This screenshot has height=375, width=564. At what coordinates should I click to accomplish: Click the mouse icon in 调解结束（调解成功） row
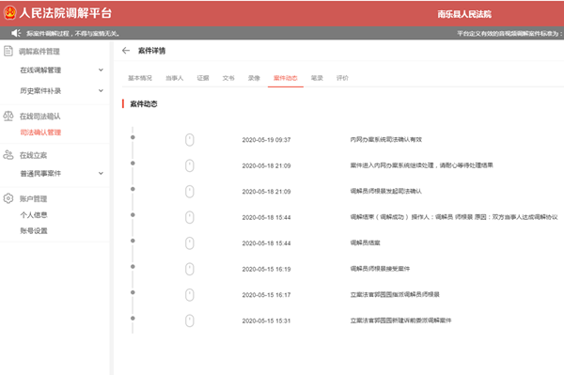click(190, 217)
